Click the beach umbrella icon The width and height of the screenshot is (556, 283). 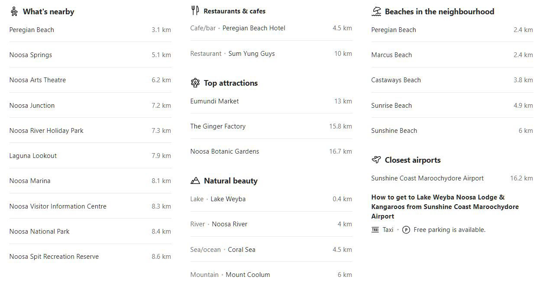[x=376, y=12]
